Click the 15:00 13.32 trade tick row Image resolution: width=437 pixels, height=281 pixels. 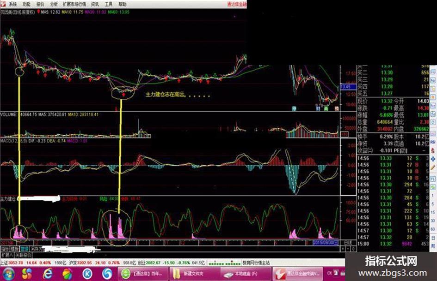[393, 244]
